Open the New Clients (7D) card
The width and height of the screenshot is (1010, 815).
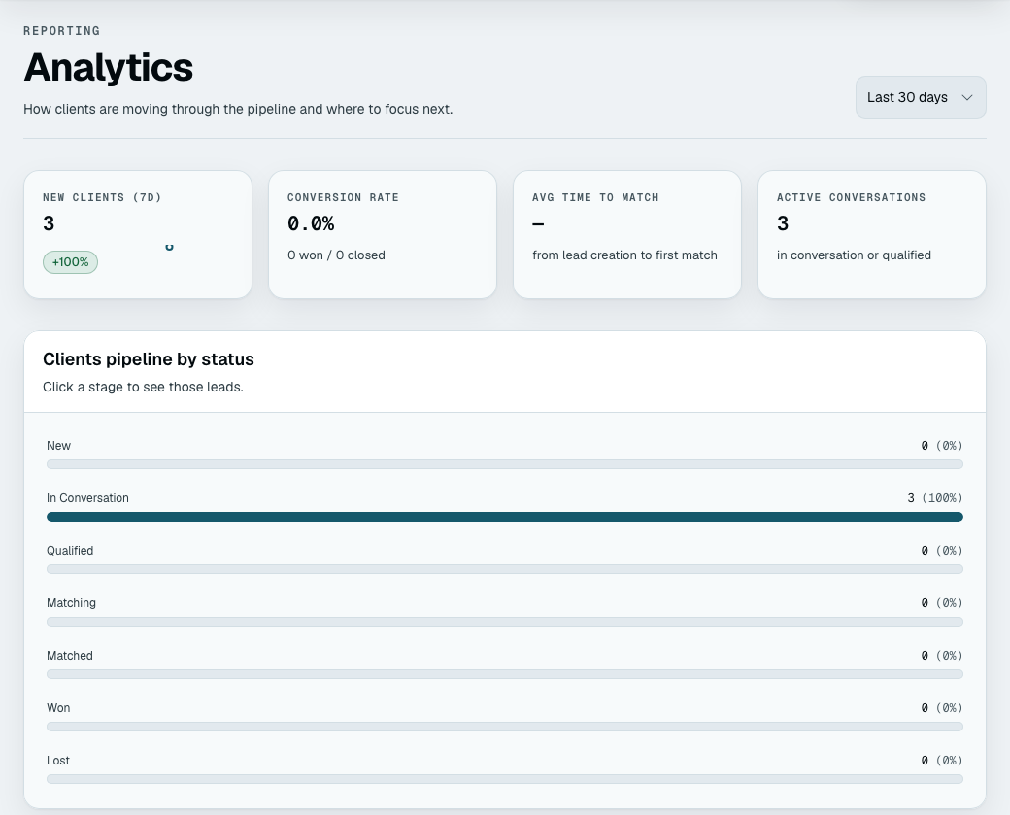tap(138, 234)
